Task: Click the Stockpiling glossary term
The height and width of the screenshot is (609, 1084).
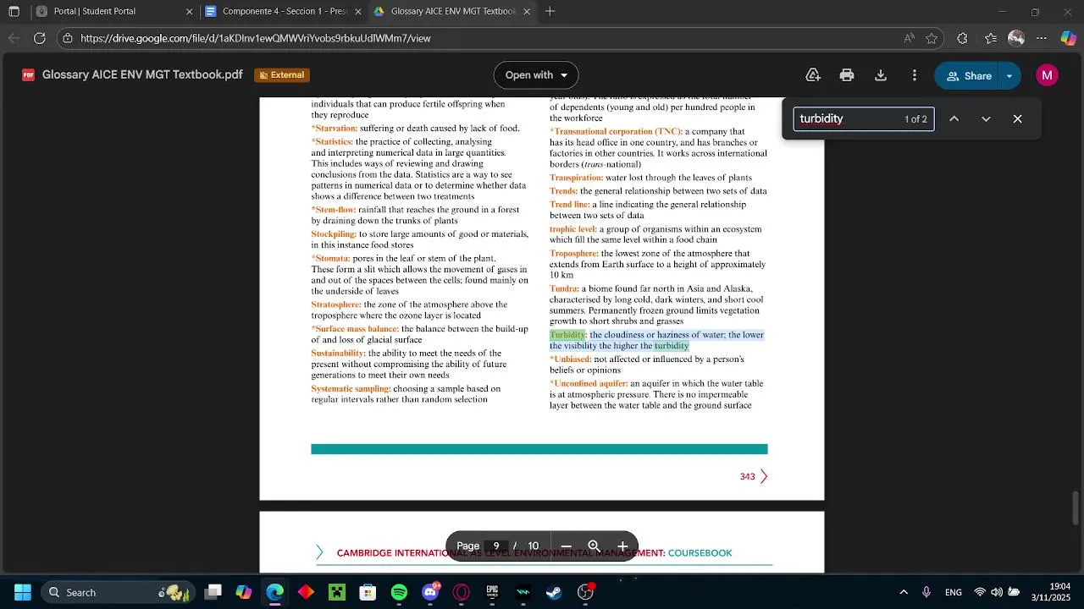Action: pos(334,234)
